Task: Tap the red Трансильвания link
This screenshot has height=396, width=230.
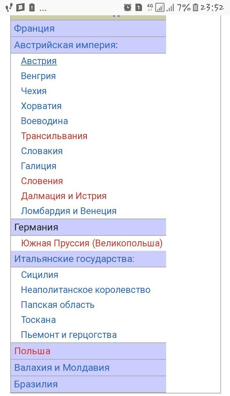Action: [x=54, y=136]
